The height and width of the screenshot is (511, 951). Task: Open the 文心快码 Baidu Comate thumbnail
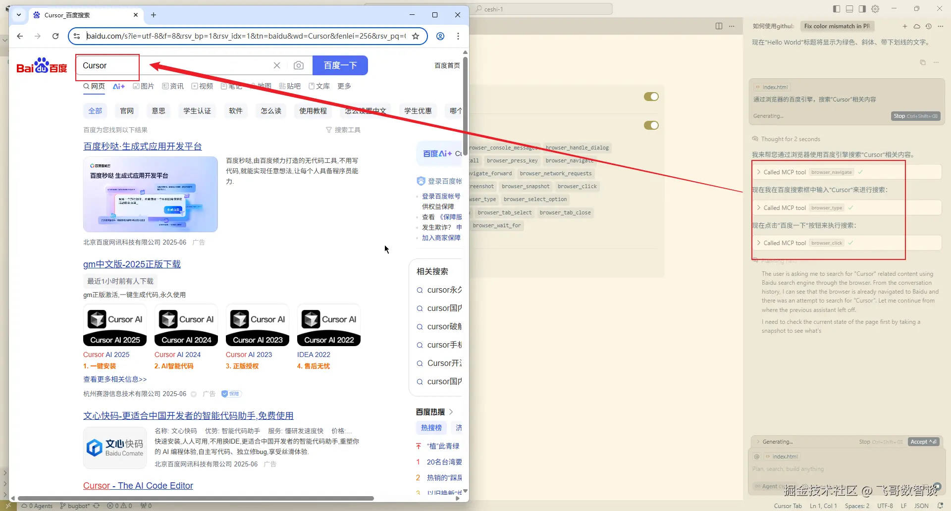[x=115, y=448]
